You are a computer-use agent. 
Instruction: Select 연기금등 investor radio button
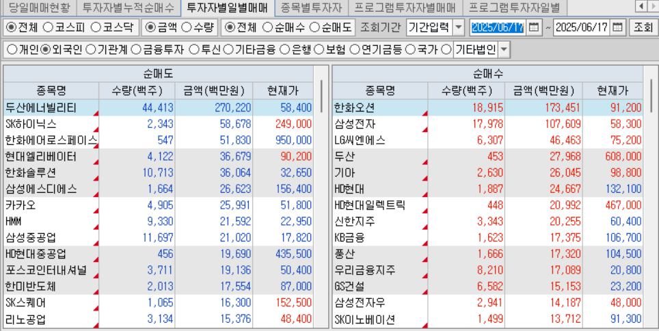[354, 50]
